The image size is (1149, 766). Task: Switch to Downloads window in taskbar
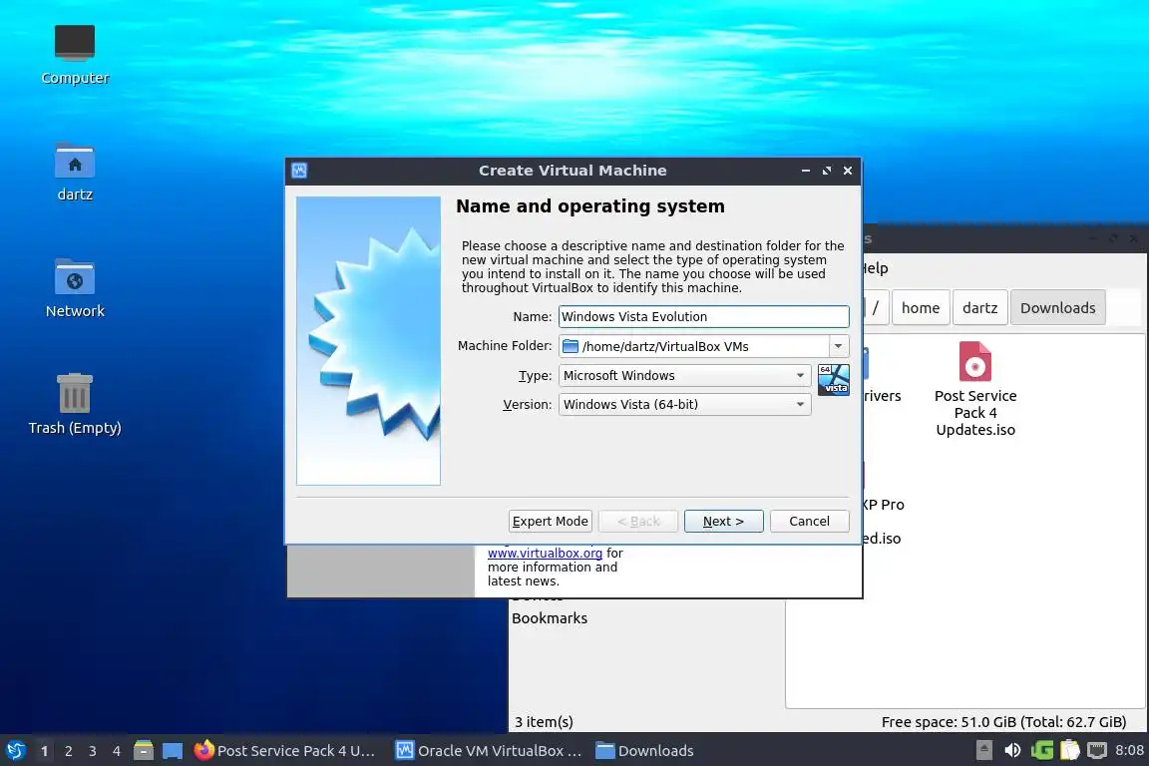coord(645,751)
